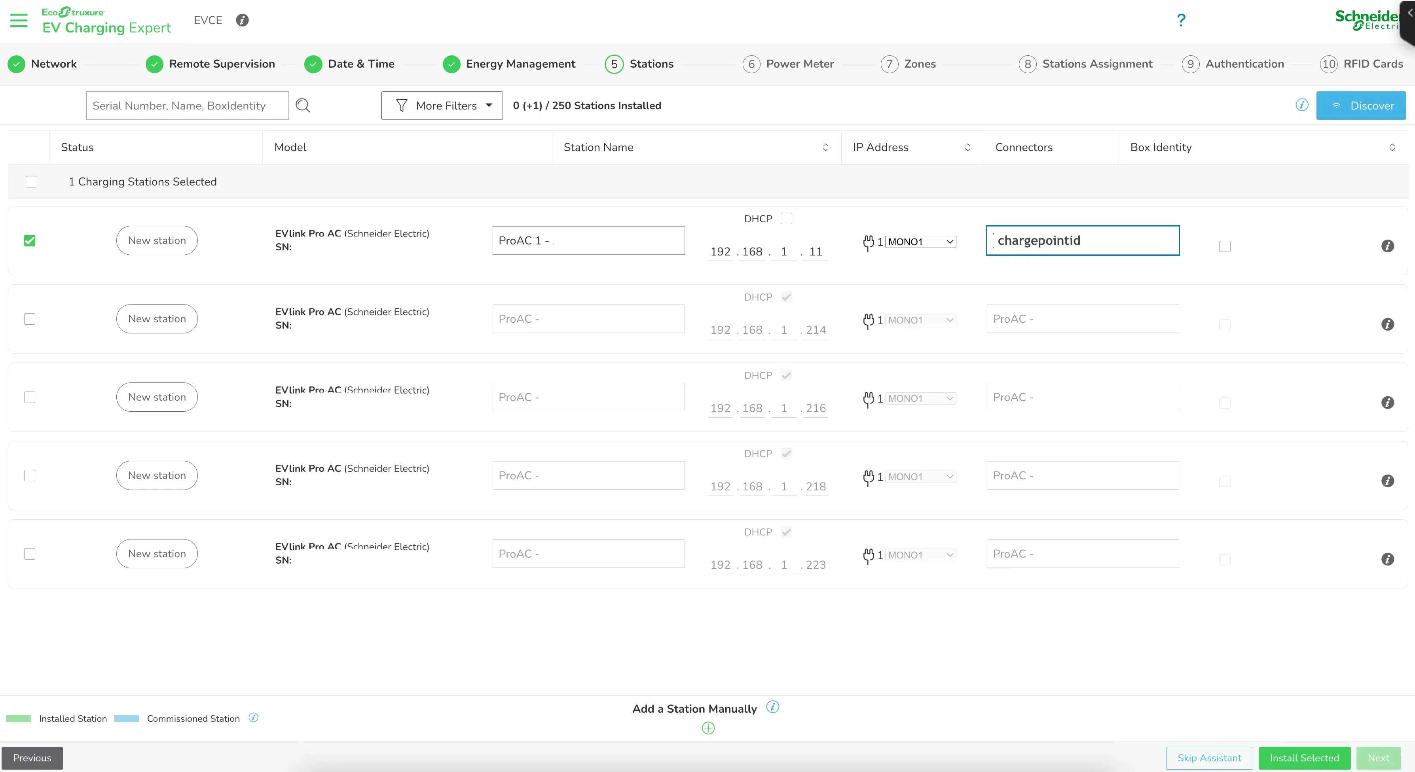This screenshot has height=772, width=1415.
Task: Open info for station 192.168.1.11
Action: click(x=1388, y=246)
